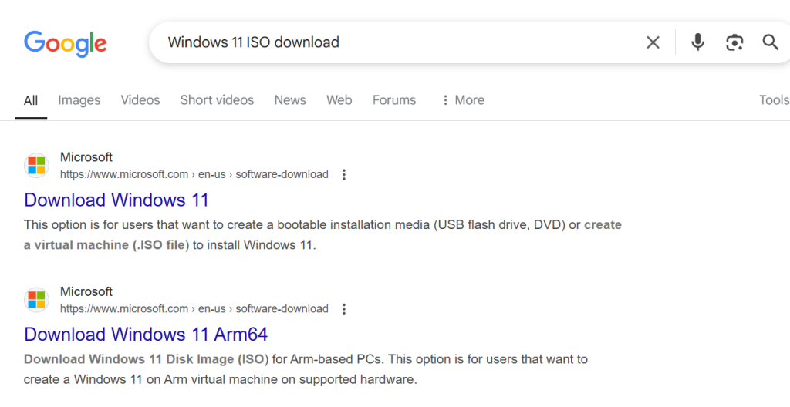
Task: Start voice search with microphone icon
Action: [697, 42]
